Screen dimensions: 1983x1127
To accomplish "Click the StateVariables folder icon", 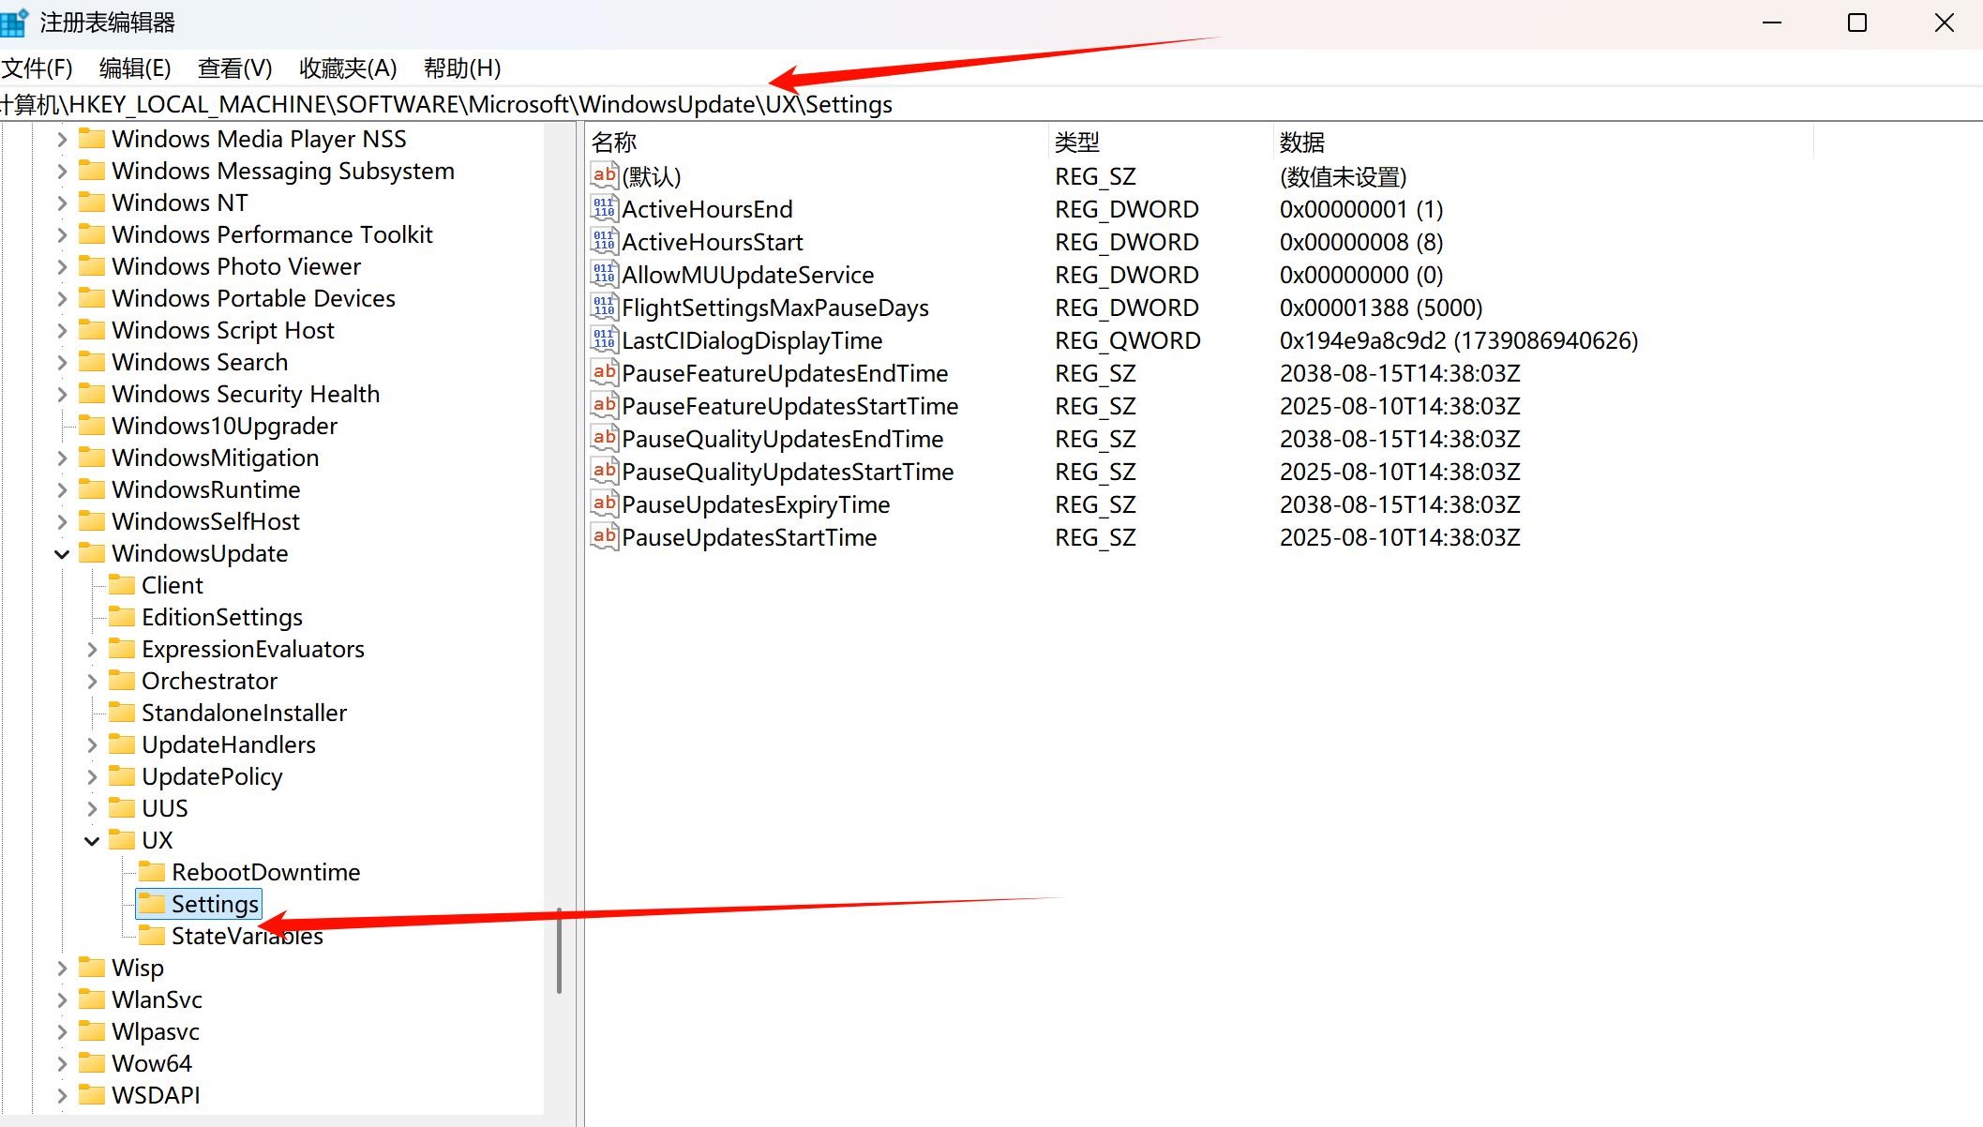I will point(152,936).
